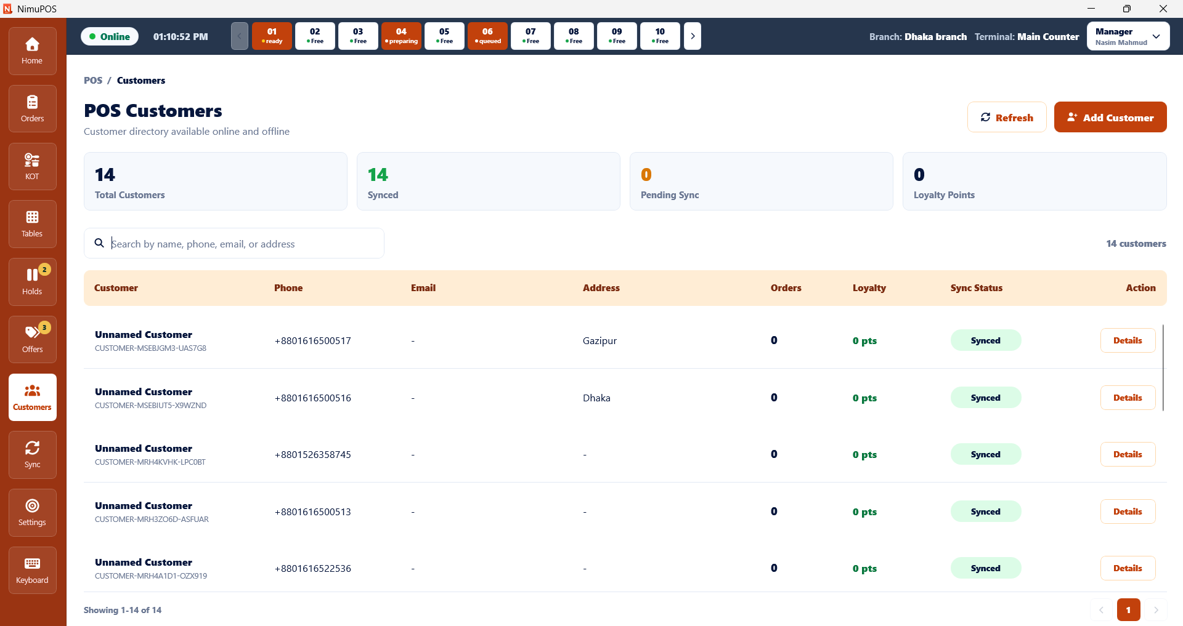Click the Add Customer button
The height and width of the screenshot is (626, 1183).
point(1110,117)
